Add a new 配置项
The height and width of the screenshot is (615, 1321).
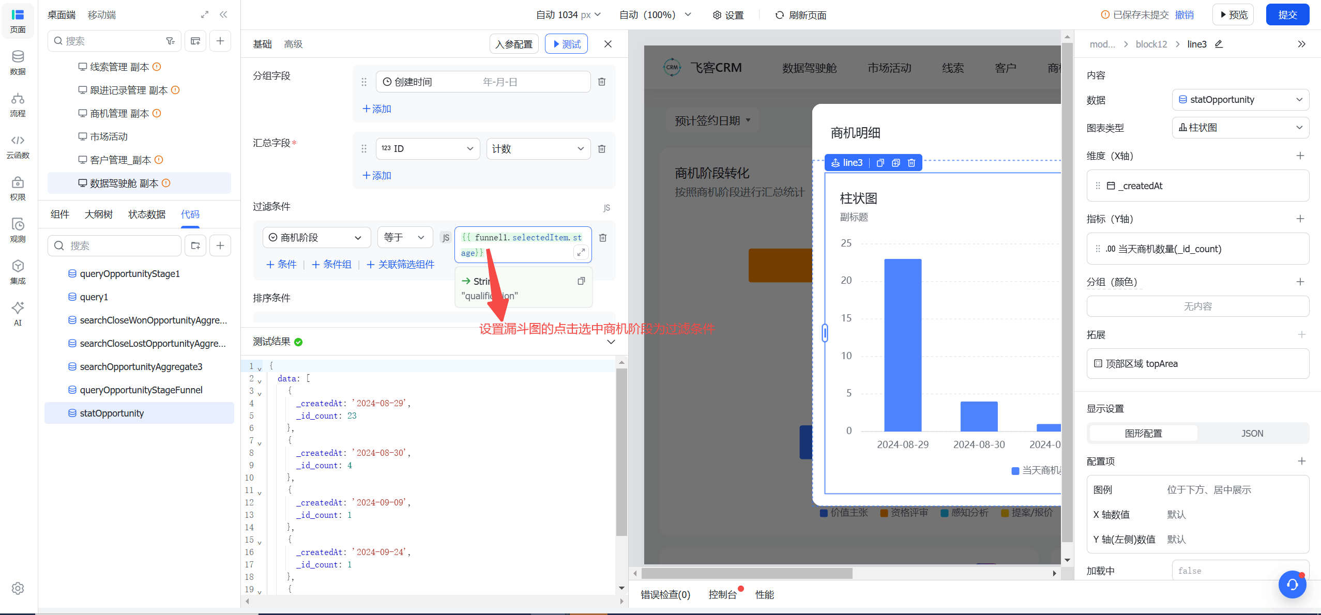1302,461
